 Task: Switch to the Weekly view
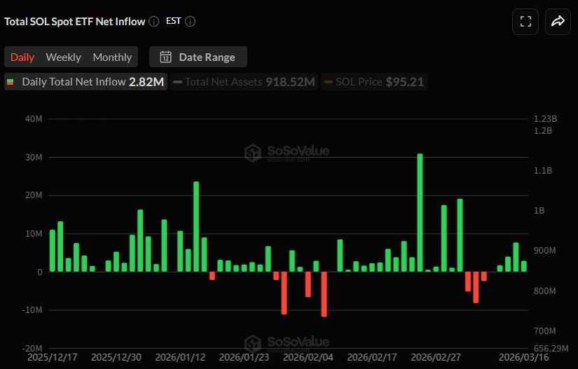(x=63, y=57)
